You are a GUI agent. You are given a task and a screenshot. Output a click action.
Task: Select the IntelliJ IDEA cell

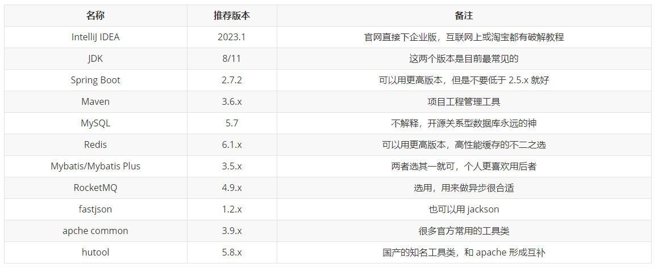point(95,37)
